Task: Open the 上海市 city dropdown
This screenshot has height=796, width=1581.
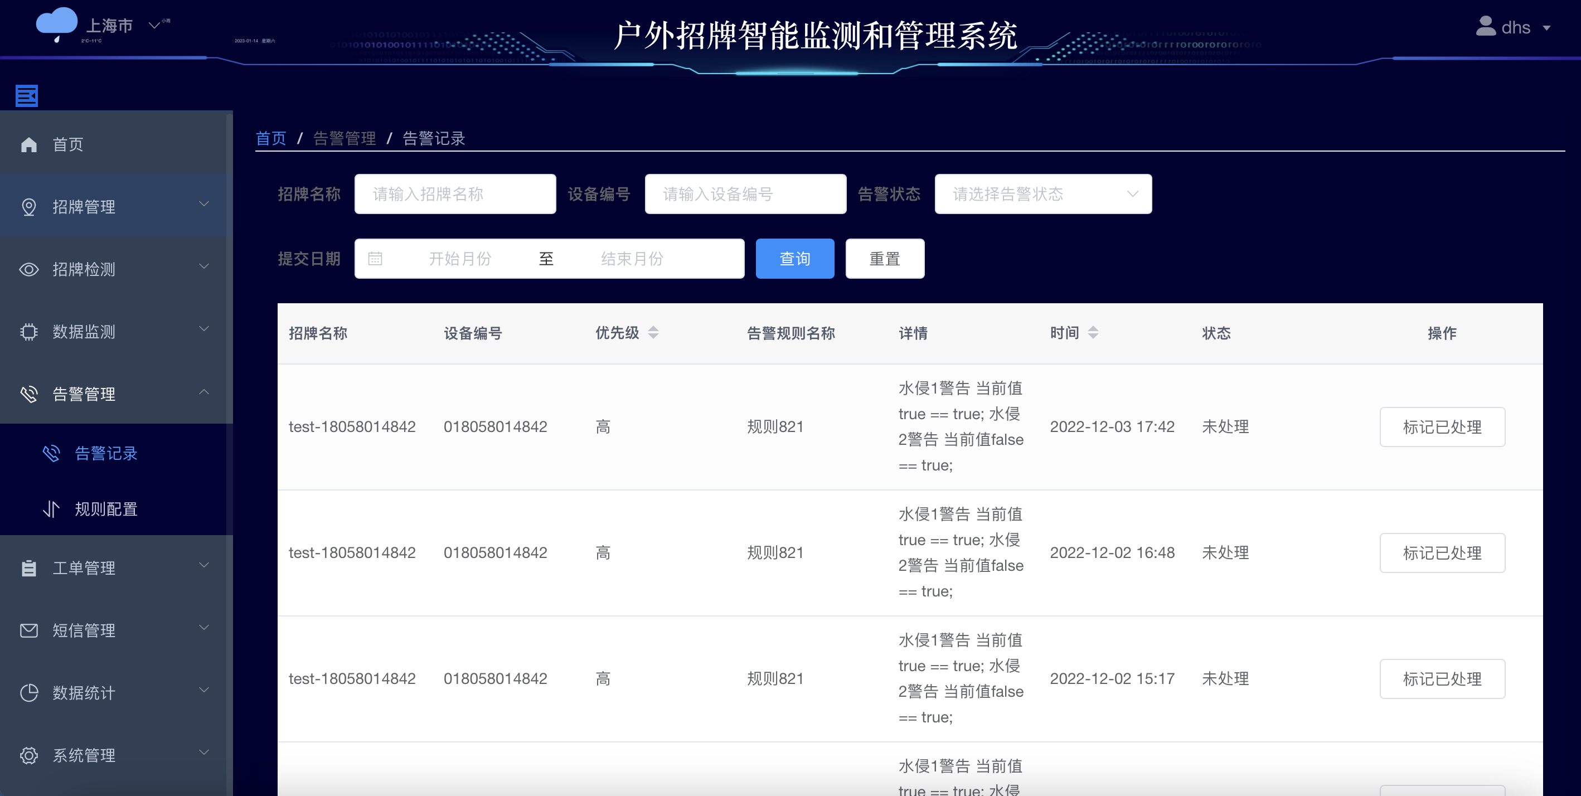Action: pos(154,26)
